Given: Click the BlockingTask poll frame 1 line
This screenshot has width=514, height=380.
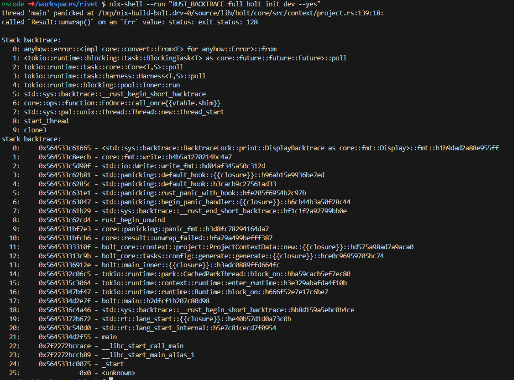Looking at the screenshot, I should (185, 58).
